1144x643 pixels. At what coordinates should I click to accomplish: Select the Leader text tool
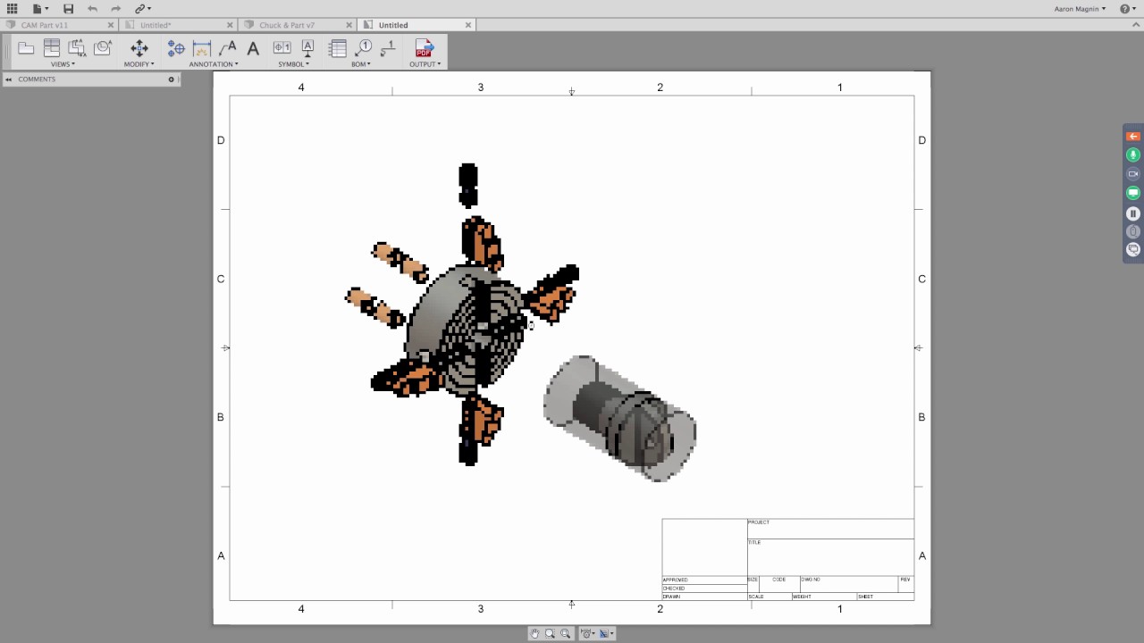(x=227, y=48)
